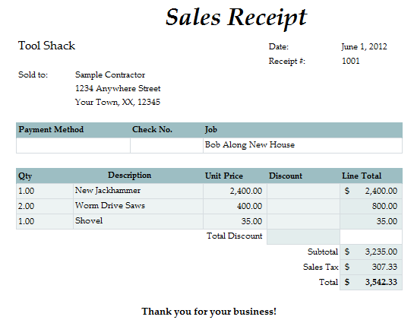This screenshot has width=414, height=323.
Task: Click the Payment Method header
Action: point(51,130)
